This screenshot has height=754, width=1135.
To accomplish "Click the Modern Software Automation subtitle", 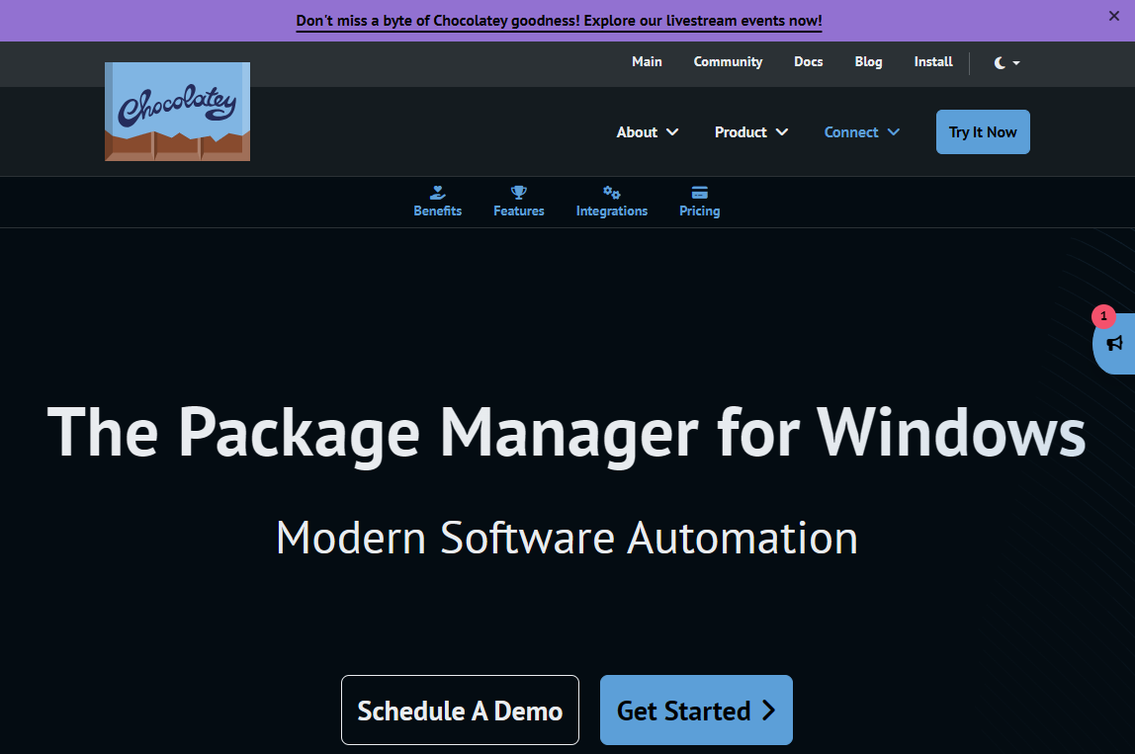I will click(567, 538).
